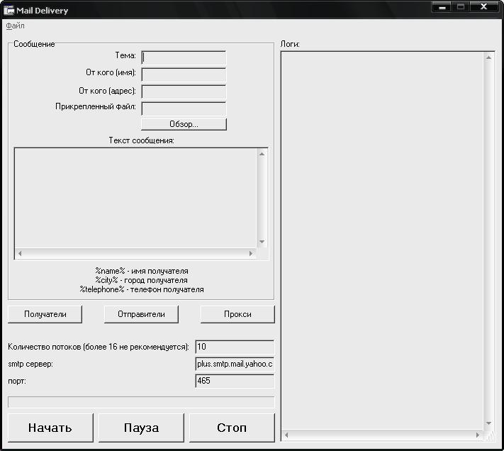Click the progress bar above Начать
The width and height of the screenshot is (504, 451).
140,402
